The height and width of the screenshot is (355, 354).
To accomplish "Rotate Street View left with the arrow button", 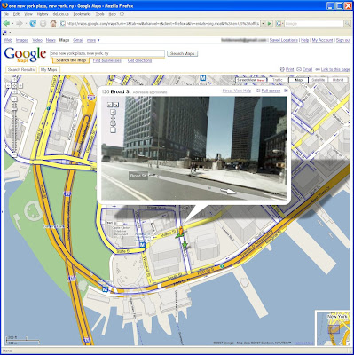I will click(110, 104).
